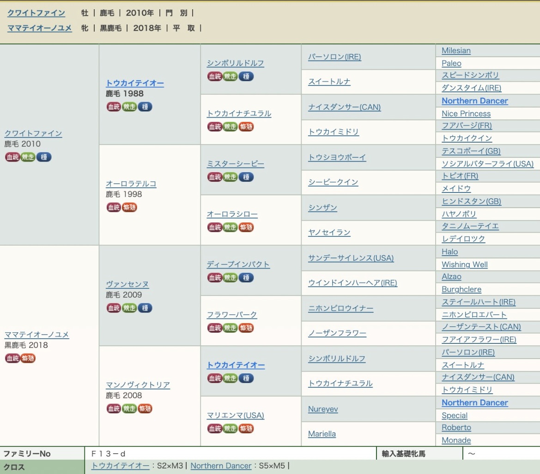Open the ヴァンセンヌ link
The image size is (540, 474).
pyautogui.click(x=127, y=284)
